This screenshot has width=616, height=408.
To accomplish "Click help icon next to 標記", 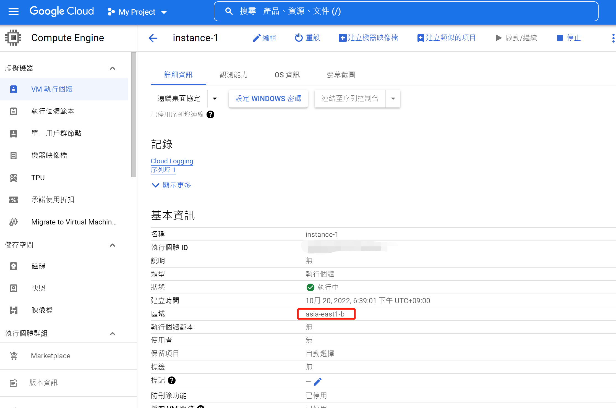I will point(172,381).
